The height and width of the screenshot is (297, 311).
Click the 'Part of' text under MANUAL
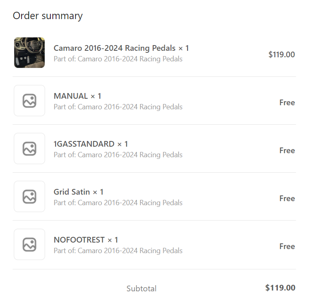coord(118,107)
